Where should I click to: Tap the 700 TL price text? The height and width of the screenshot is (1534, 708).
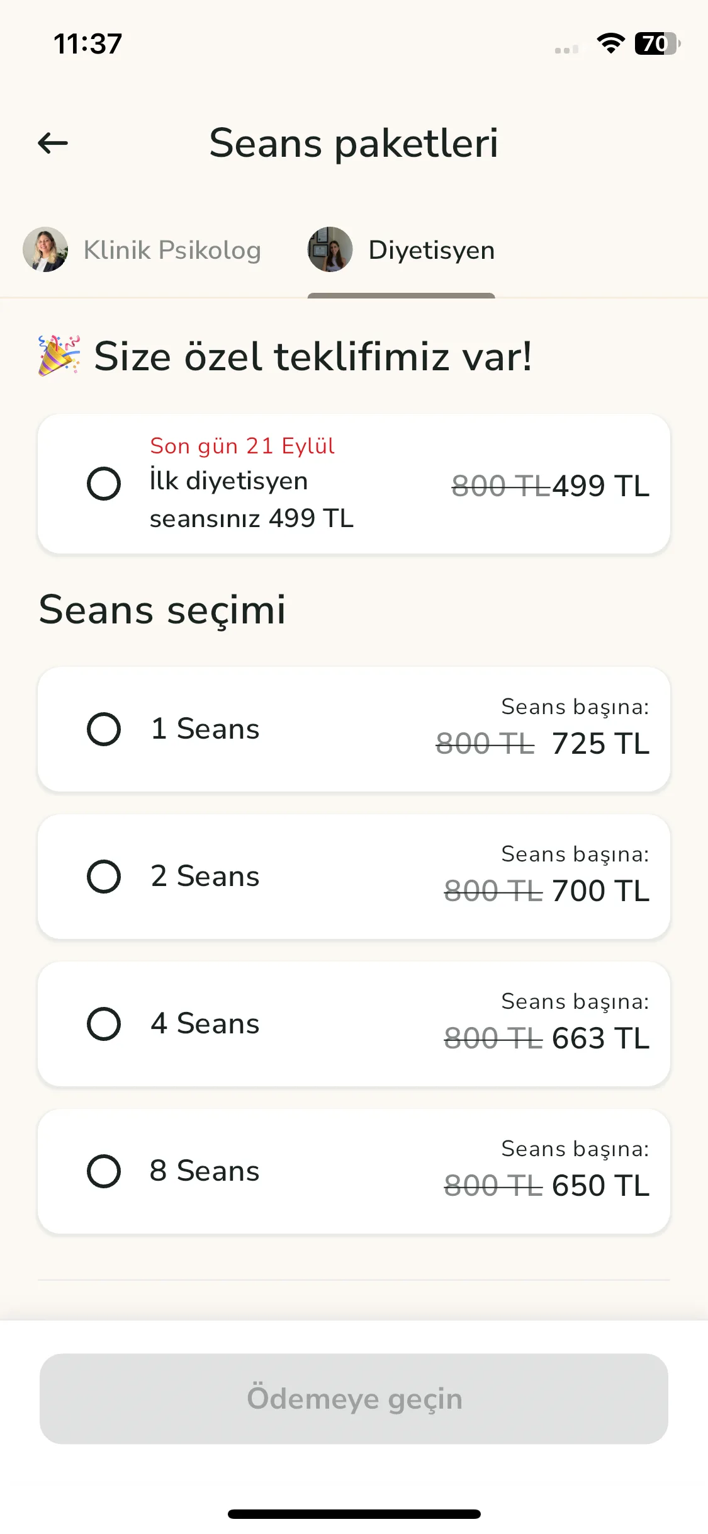[600, 891]
